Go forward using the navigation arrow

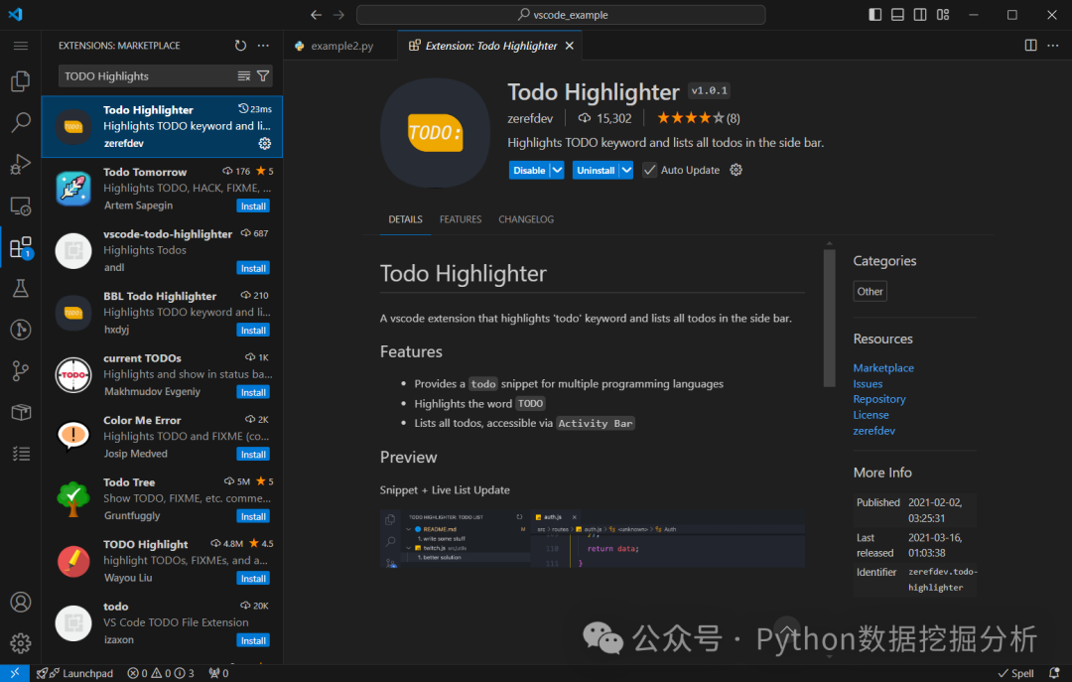(x=339, y=14)
